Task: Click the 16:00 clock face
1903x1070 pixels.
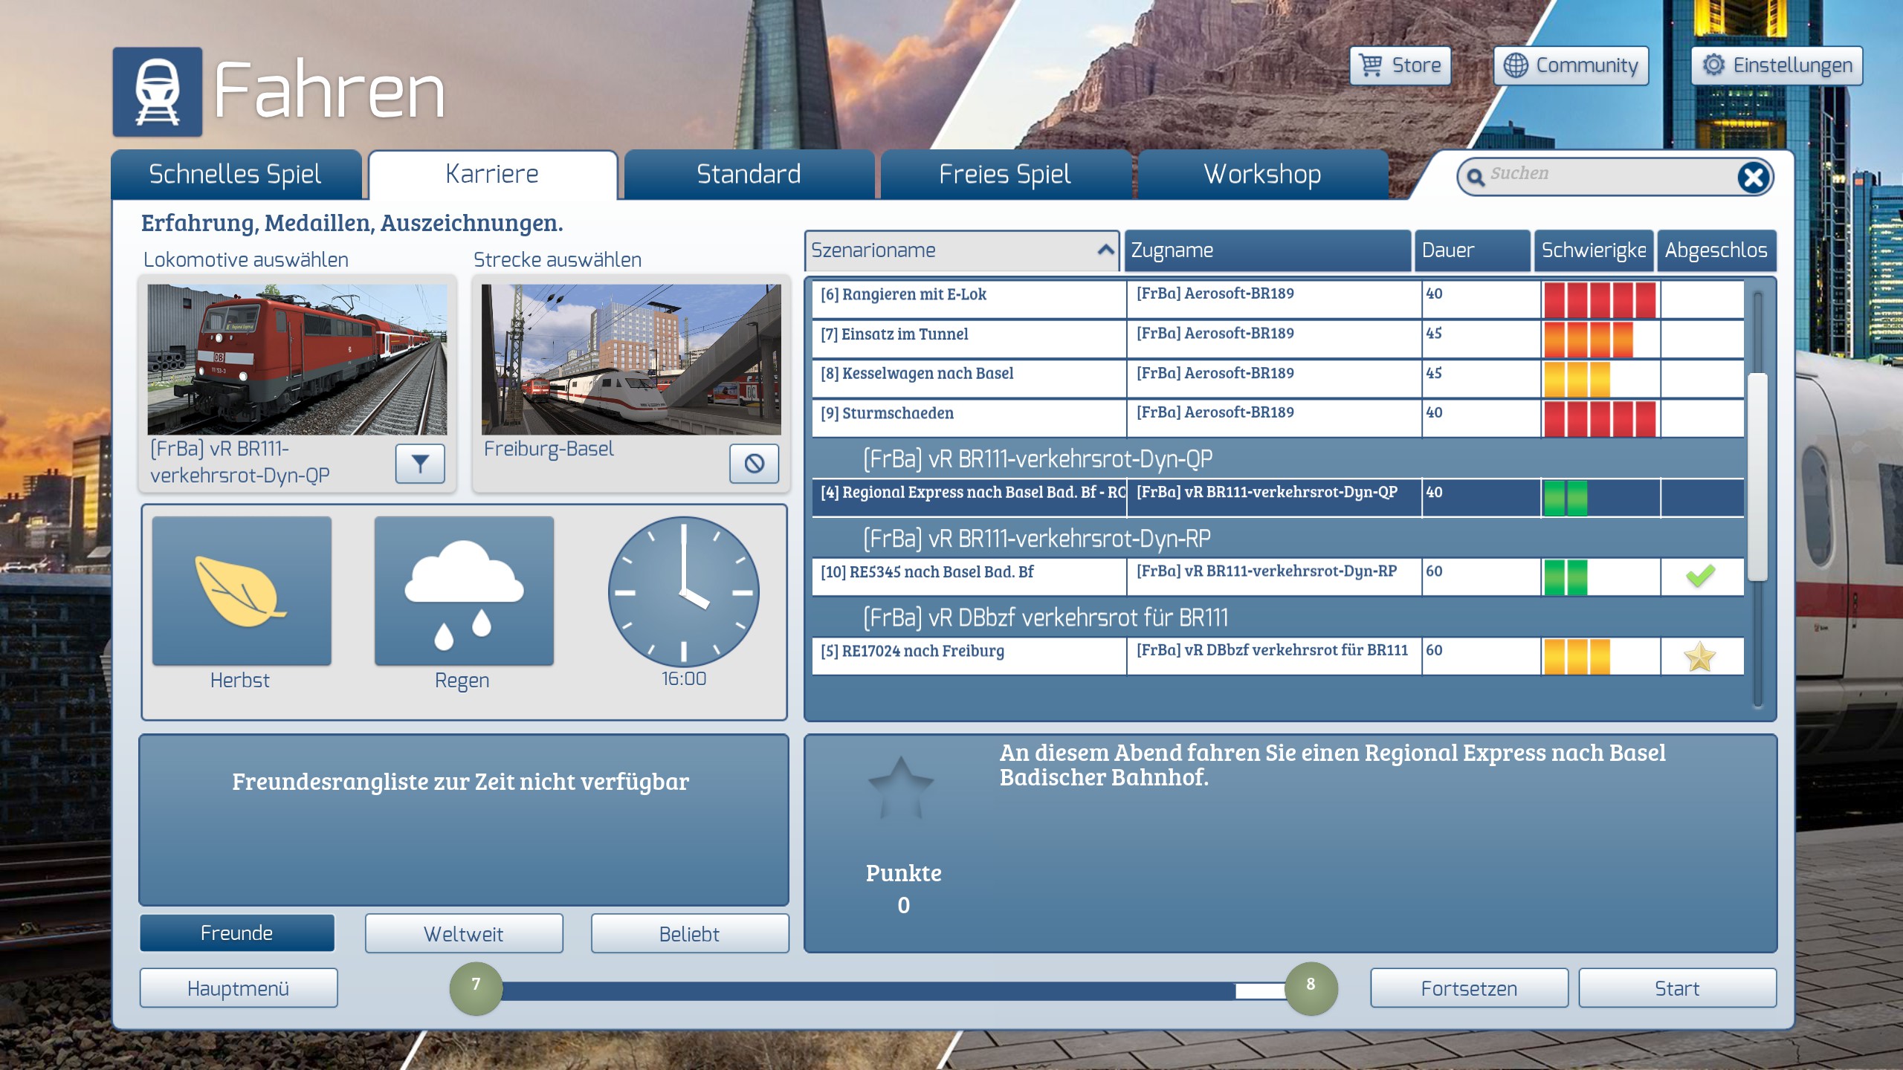Action: click(x=683, y=592)
